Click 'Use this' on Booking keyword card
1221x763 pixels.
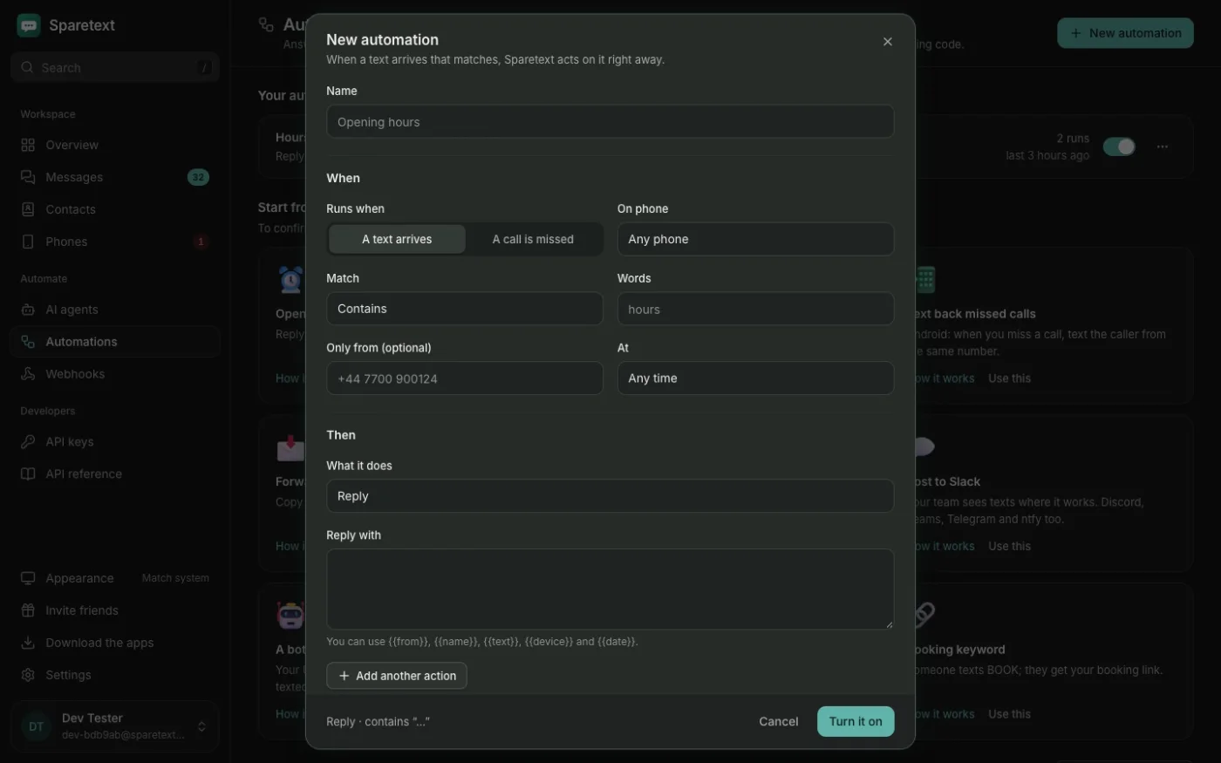1009,714
